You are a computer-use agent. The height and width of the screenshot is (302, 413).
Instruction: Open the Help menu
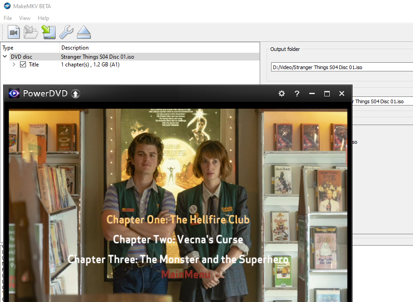pos(43,18)
